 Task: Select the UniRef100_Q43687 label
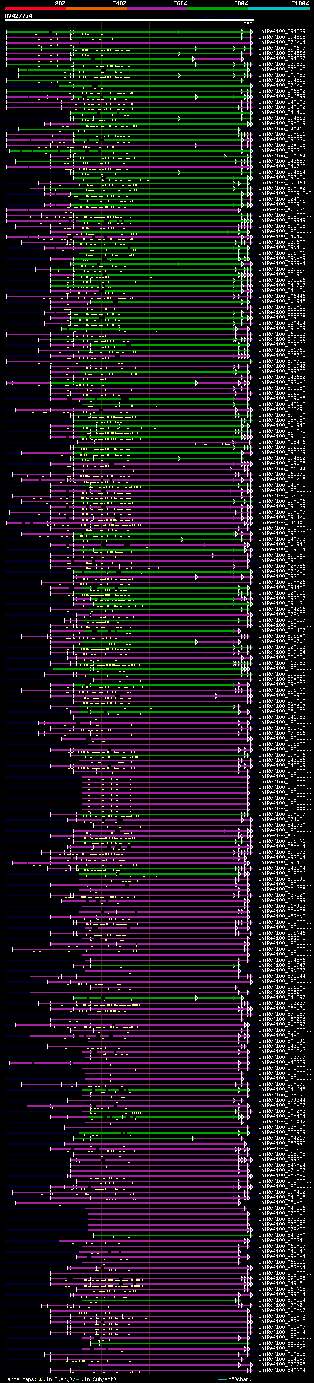(282, 161)
